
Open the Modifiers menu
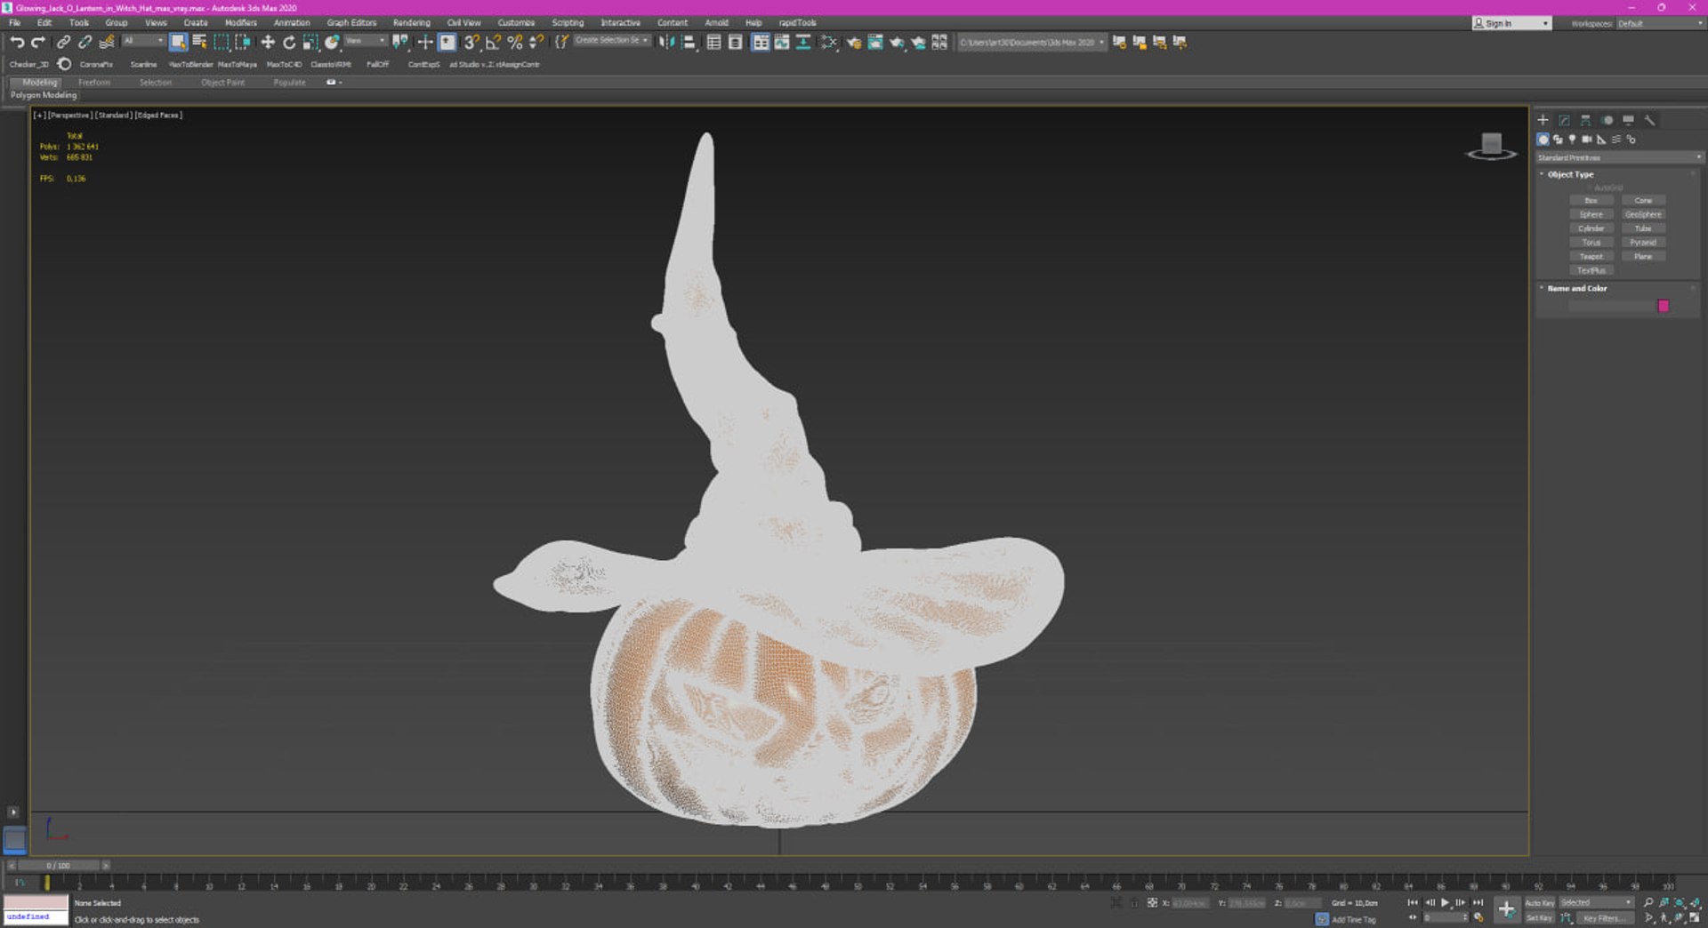(240, 23)
